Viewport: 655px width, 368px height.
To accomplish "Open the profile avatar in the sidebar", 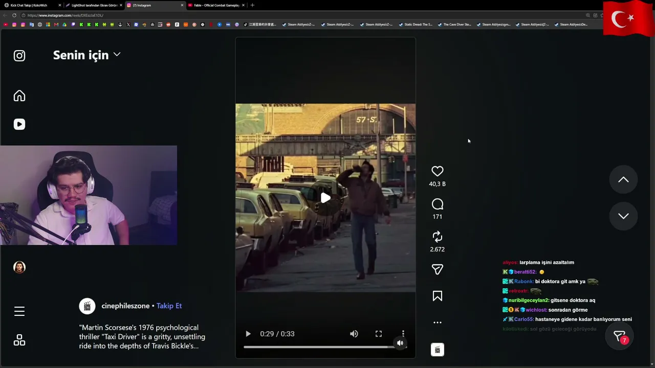I will point(19,267).
